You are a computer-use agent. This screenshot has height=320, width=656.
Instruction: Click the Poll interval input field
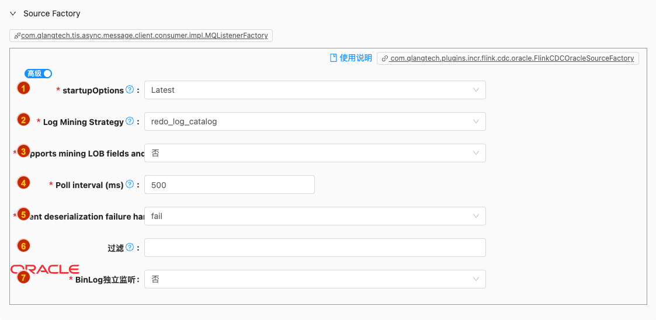point(229,185)
